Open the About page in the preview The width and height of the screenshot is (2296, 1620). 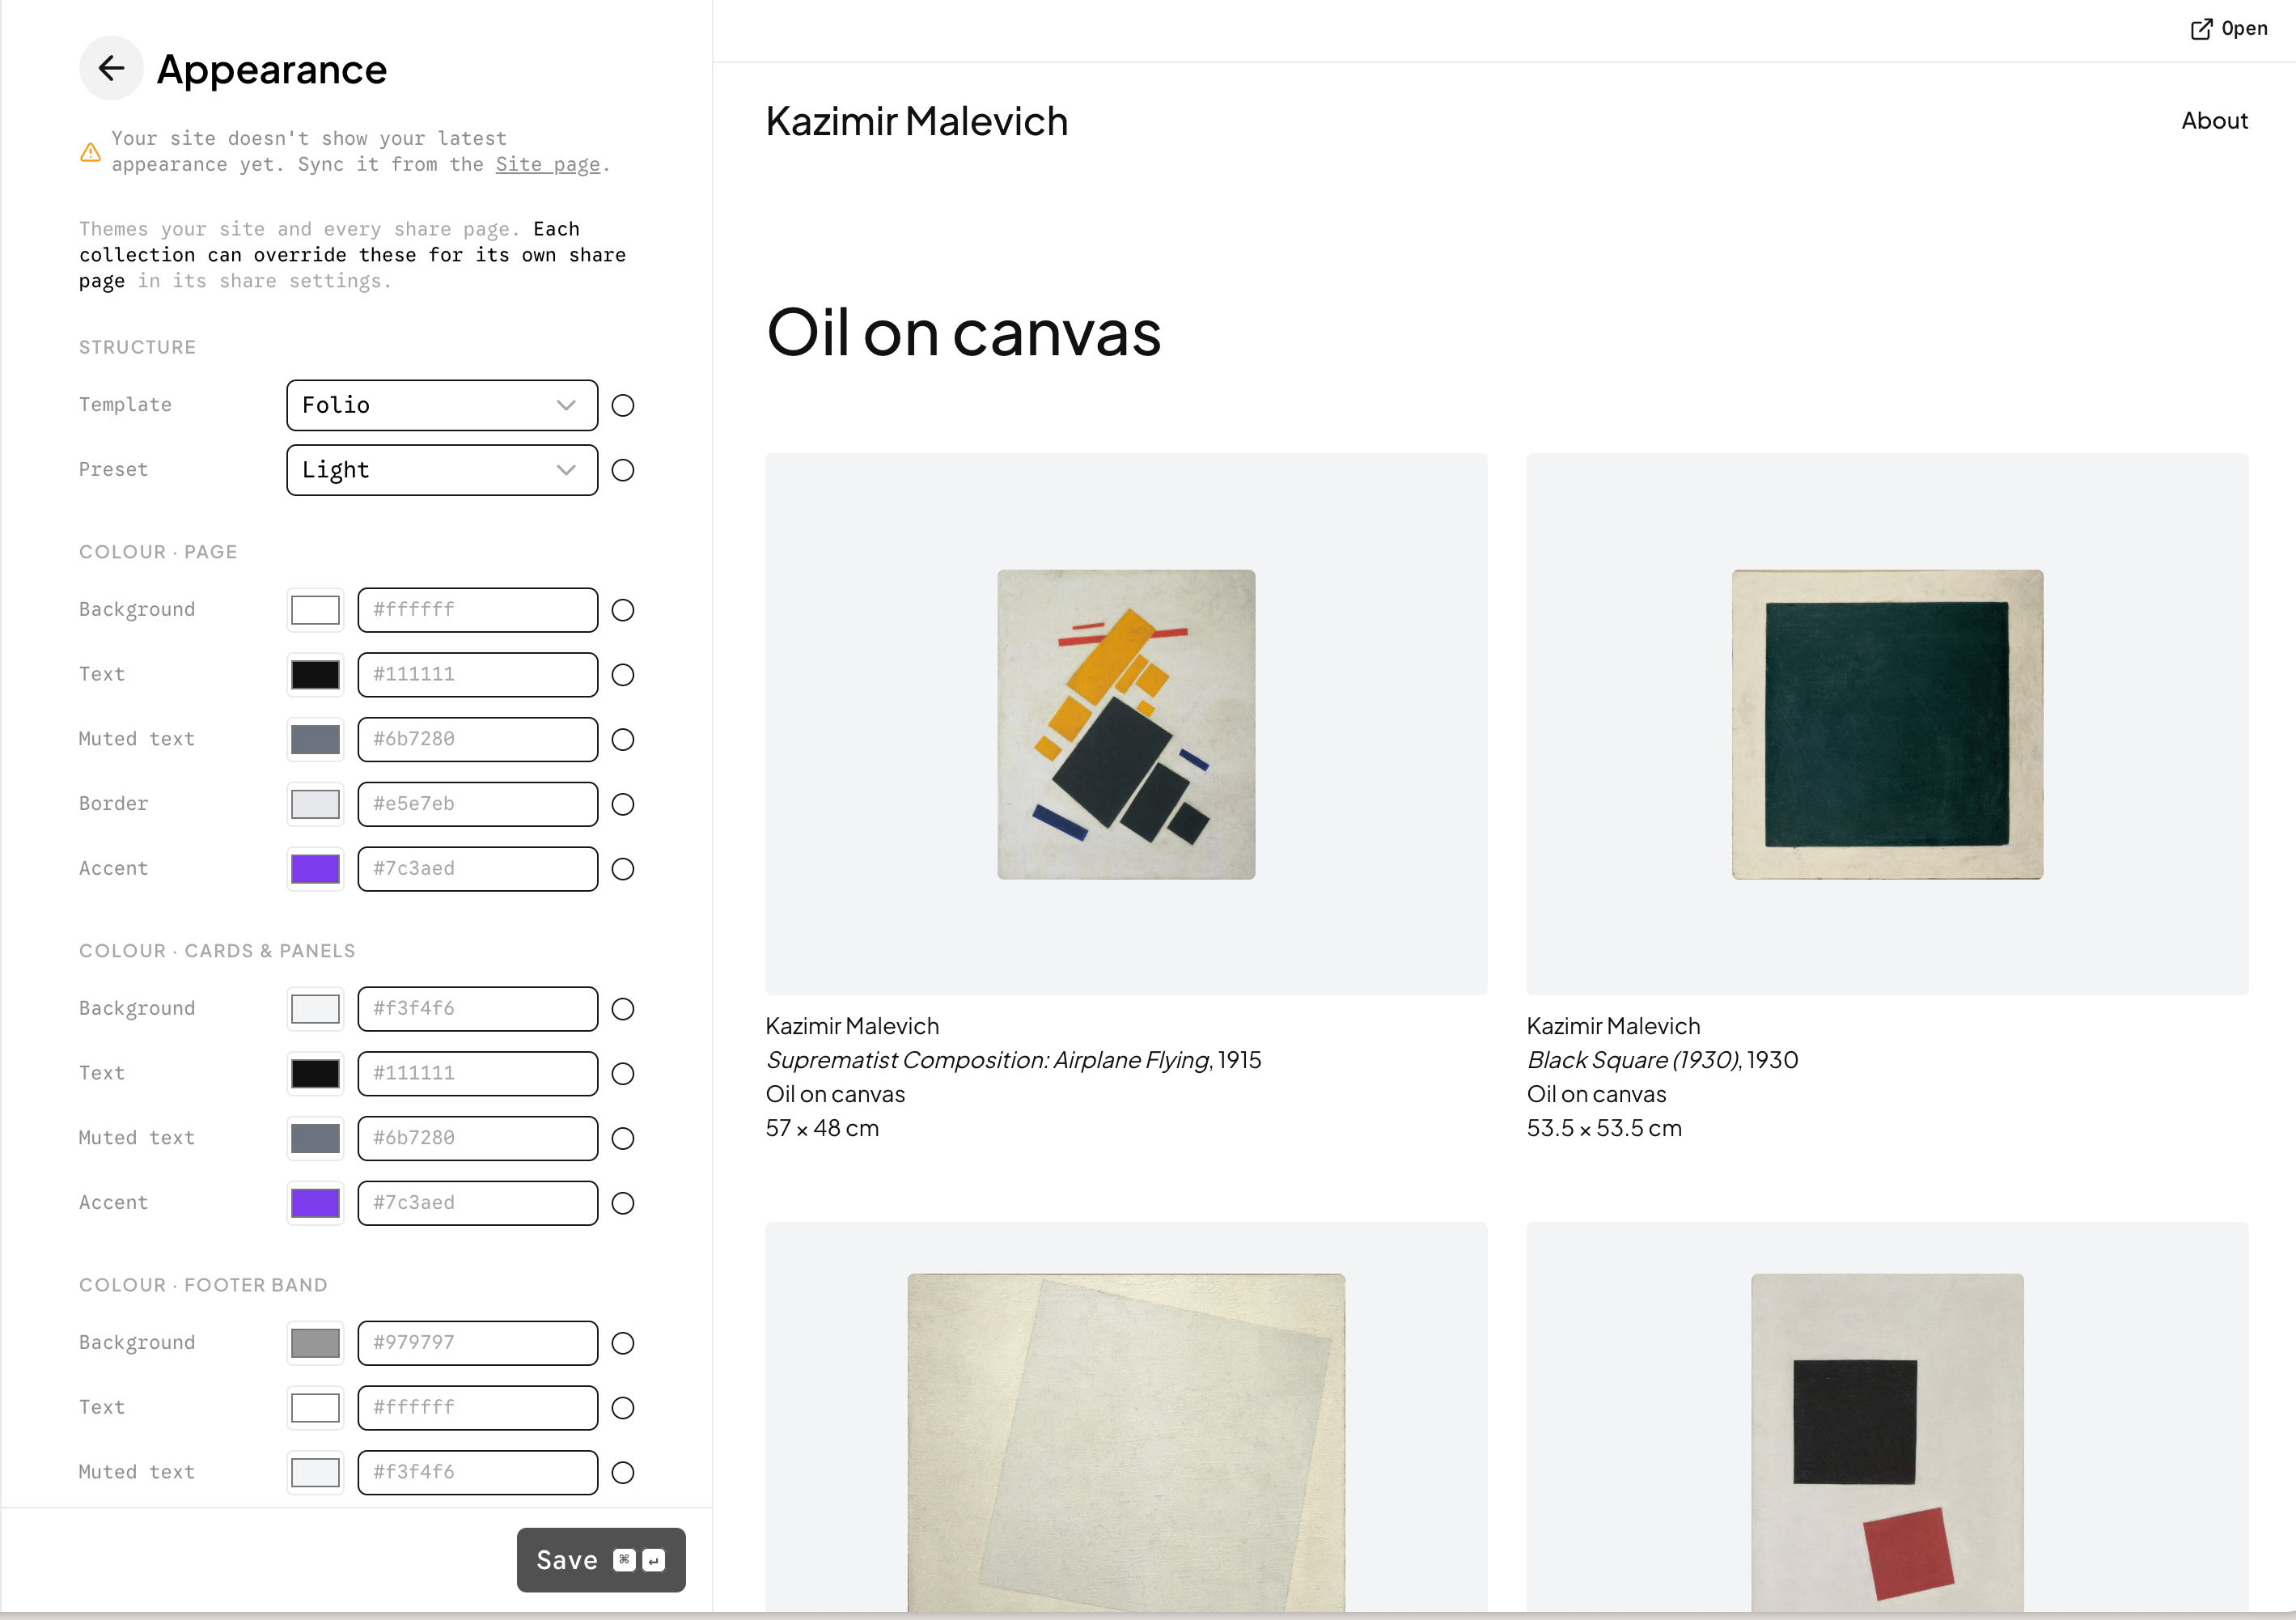coord(2214,121)
